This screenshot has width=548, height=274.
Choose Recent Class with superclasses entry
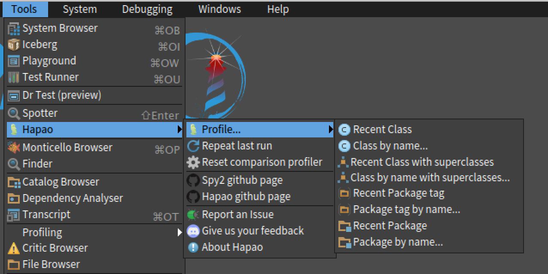pos(429,162)
